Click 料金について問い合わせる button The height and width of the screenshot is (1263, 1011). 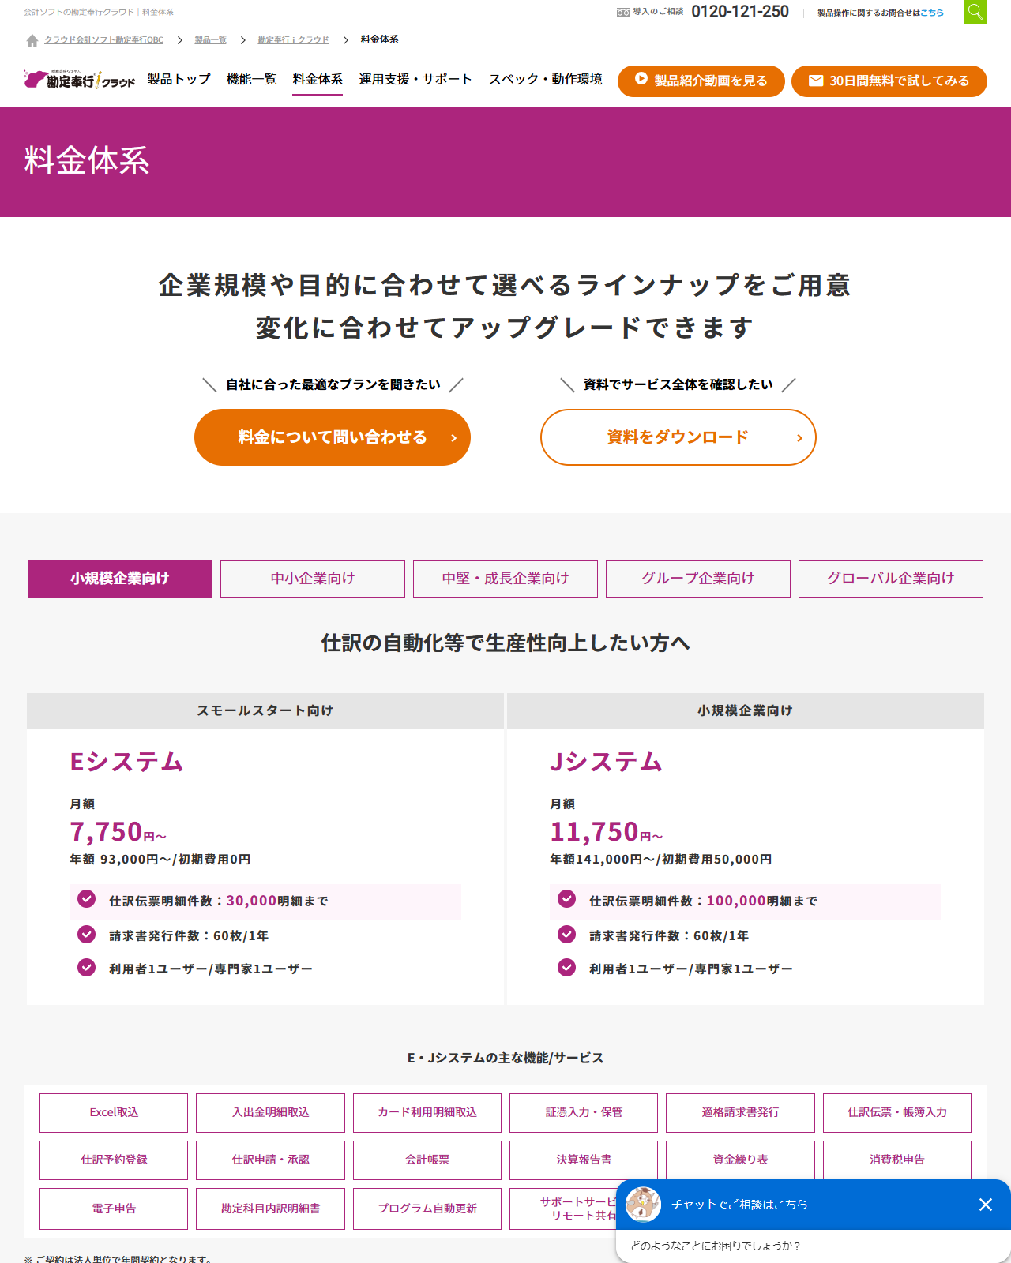[333, 437]
